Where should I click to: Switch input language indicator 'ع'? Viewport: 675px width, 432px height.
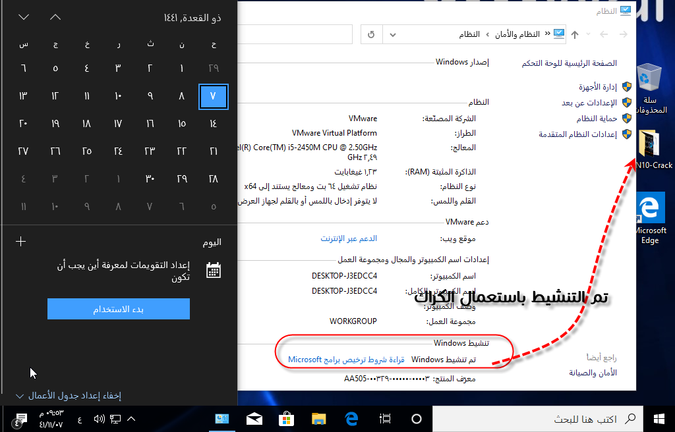point(80,419)
